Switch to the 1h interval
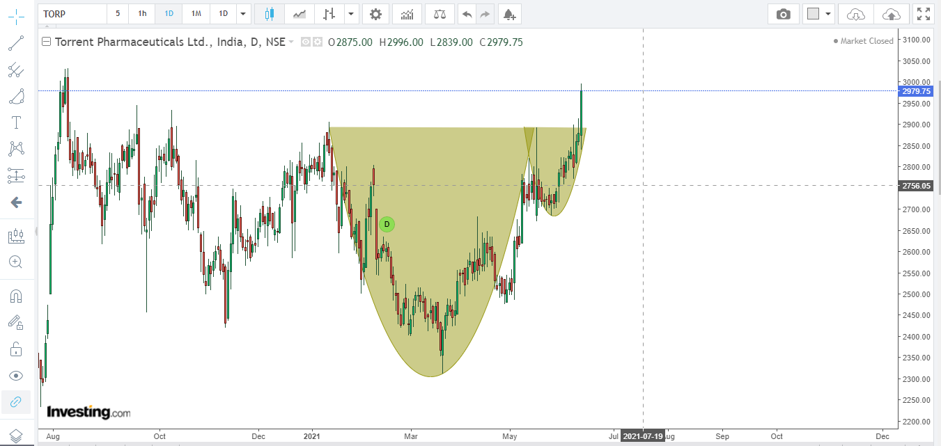The height and width of the screenshot is (446, 941). pos(142,13)
